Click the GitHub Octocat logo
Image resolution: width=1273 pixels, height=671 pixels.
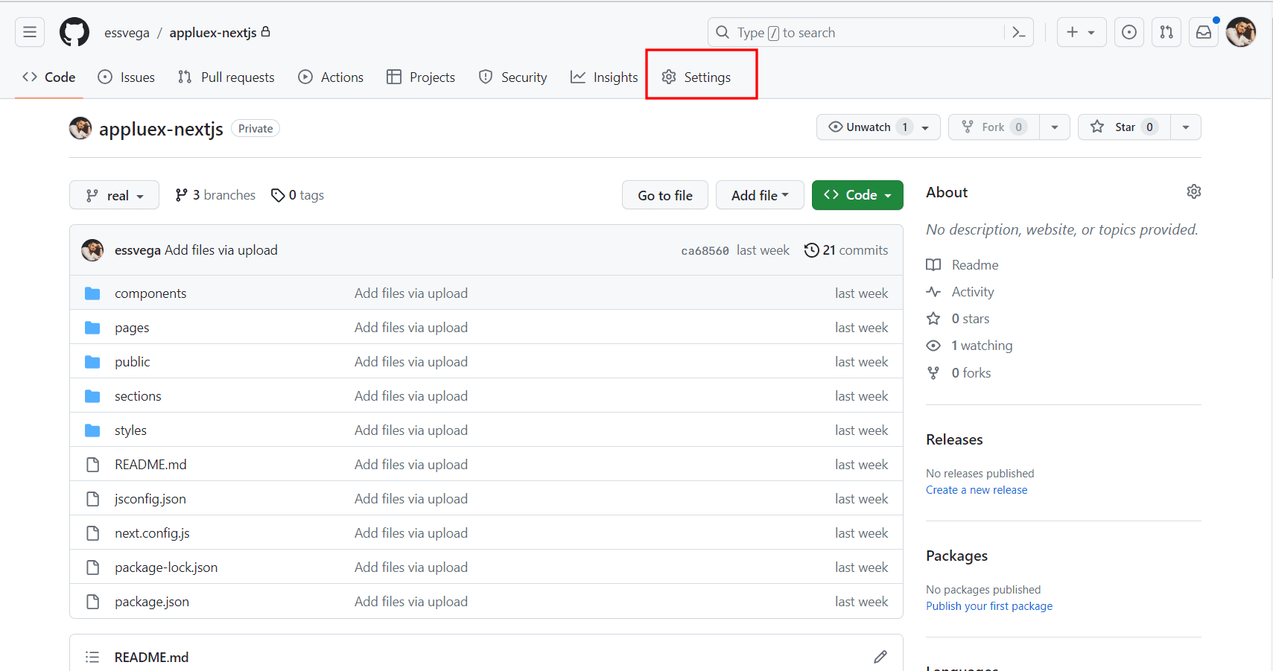click(x=74, y=32)
